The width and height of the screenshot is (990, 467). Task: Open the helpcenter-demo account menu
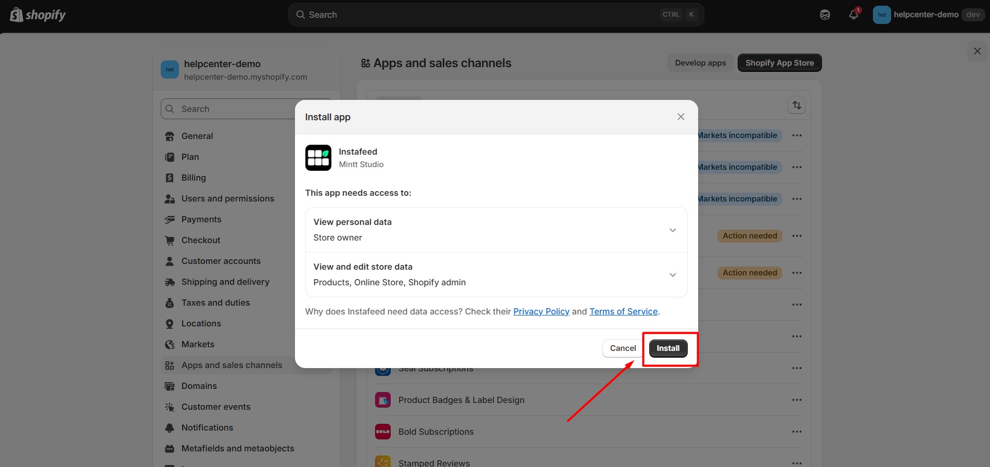928,15
